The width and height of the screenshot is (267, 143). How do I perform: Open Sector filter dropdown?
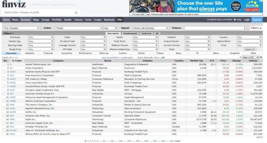pyautogui.click(x=145, y=37)
